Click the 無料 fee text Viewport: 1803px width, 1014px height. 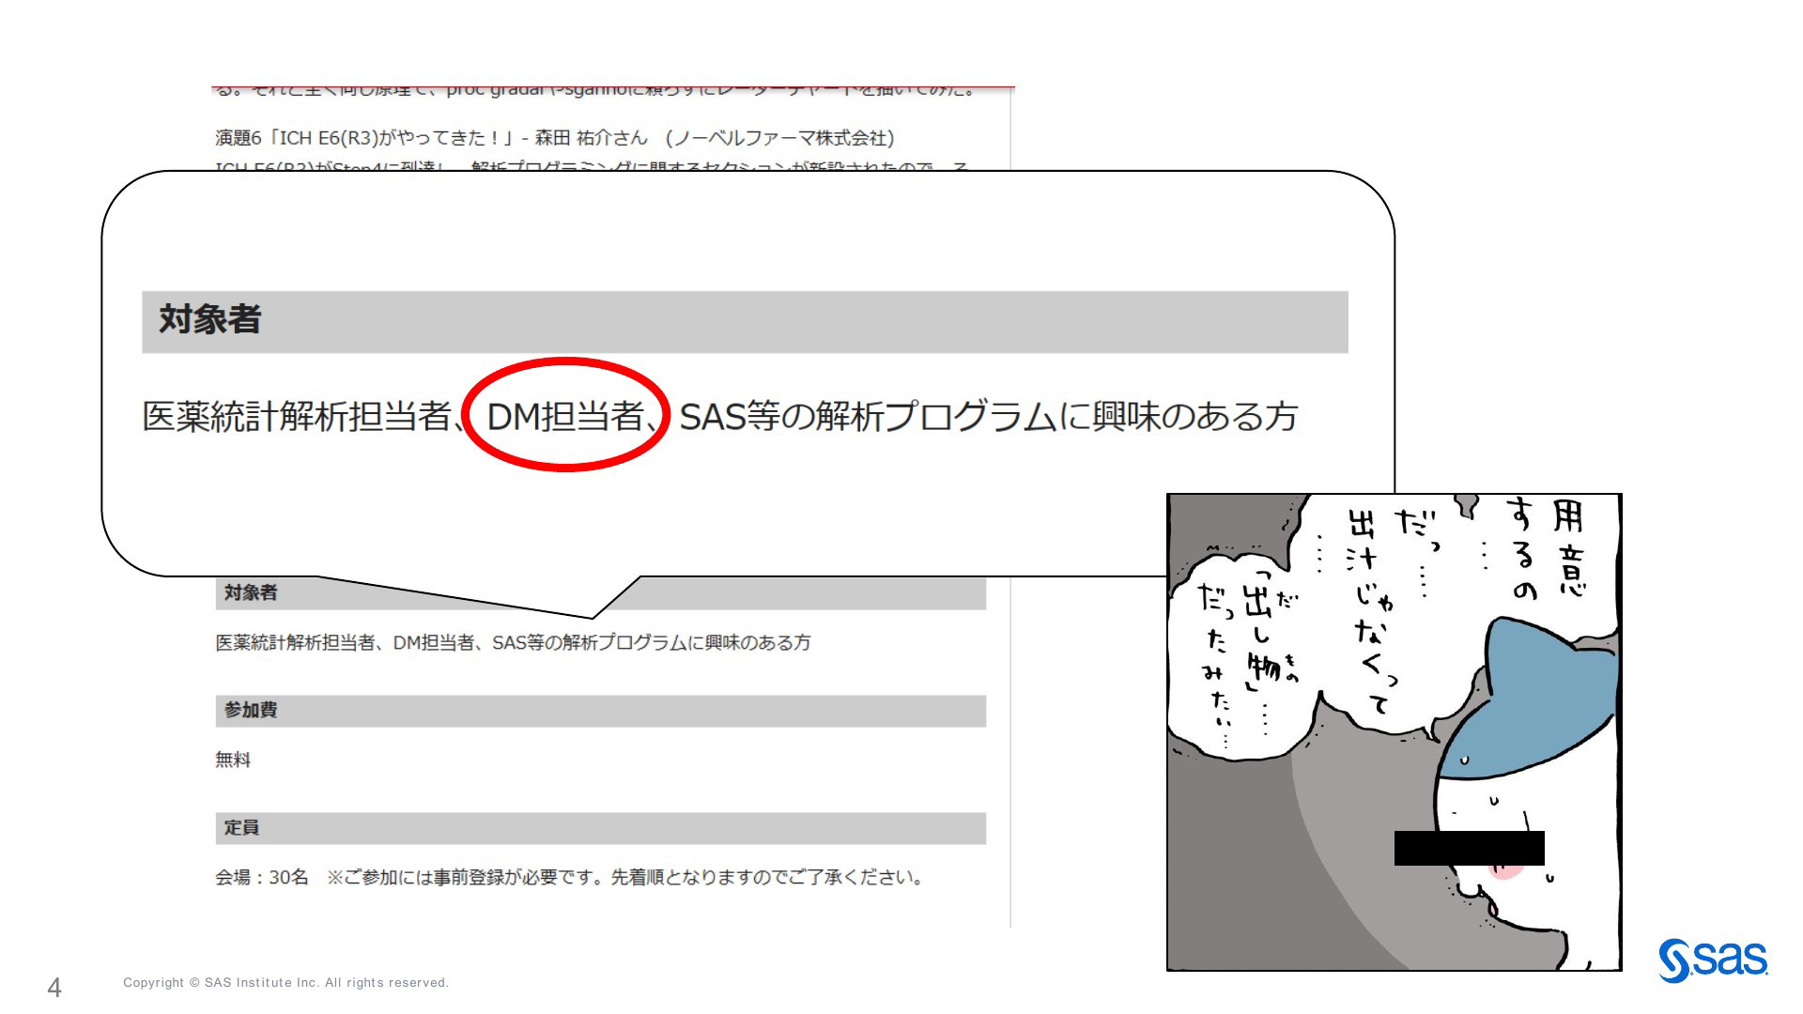[x=233, y=760]
